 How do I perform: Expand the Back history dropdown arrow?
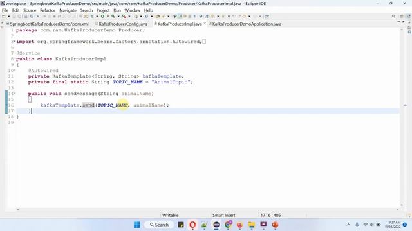click(x=249, y=16)
